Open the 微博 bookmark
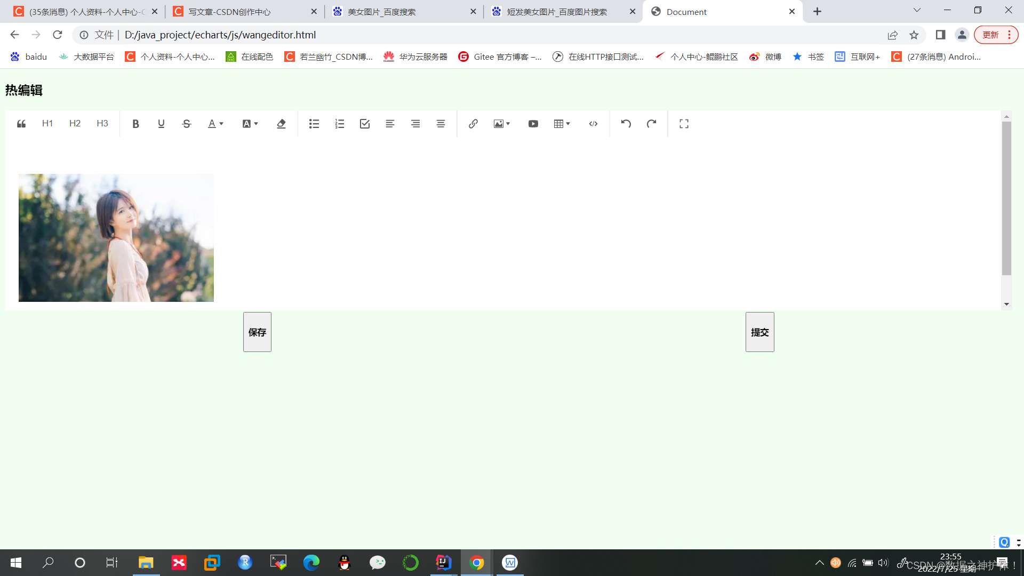 click(765, 57)
